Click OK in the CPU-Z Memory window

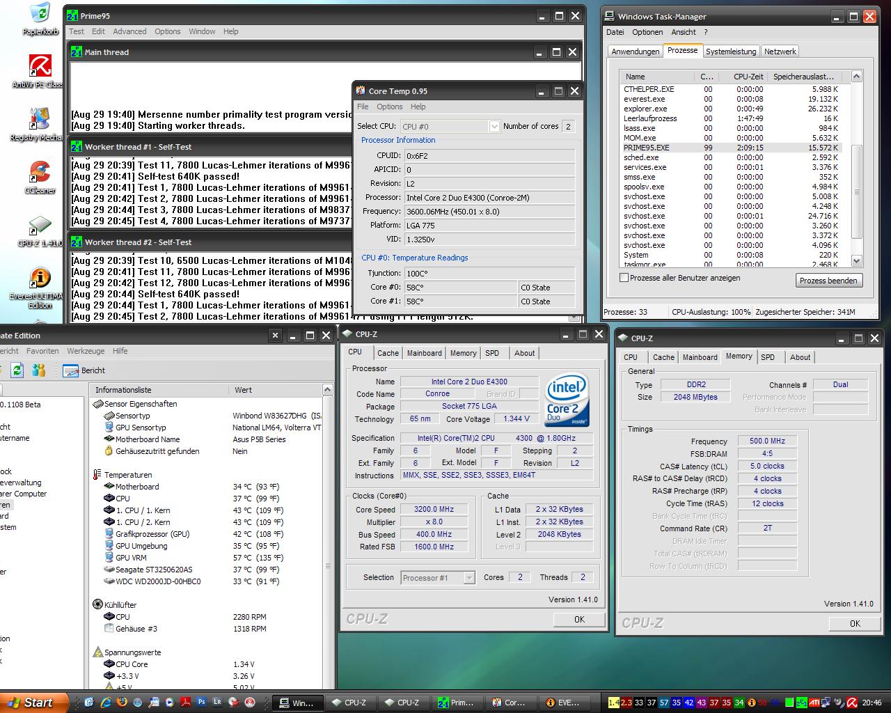coord(855,623)
